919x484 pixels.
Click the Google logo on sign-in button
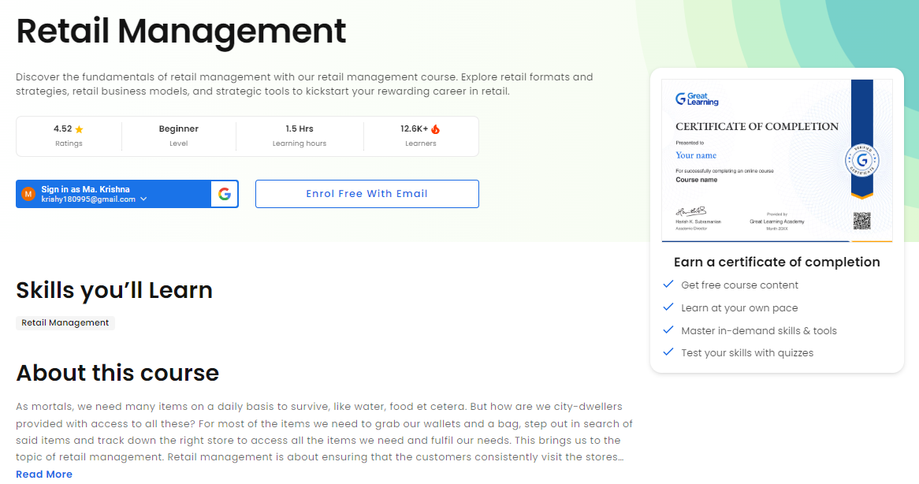coord(225,194)
